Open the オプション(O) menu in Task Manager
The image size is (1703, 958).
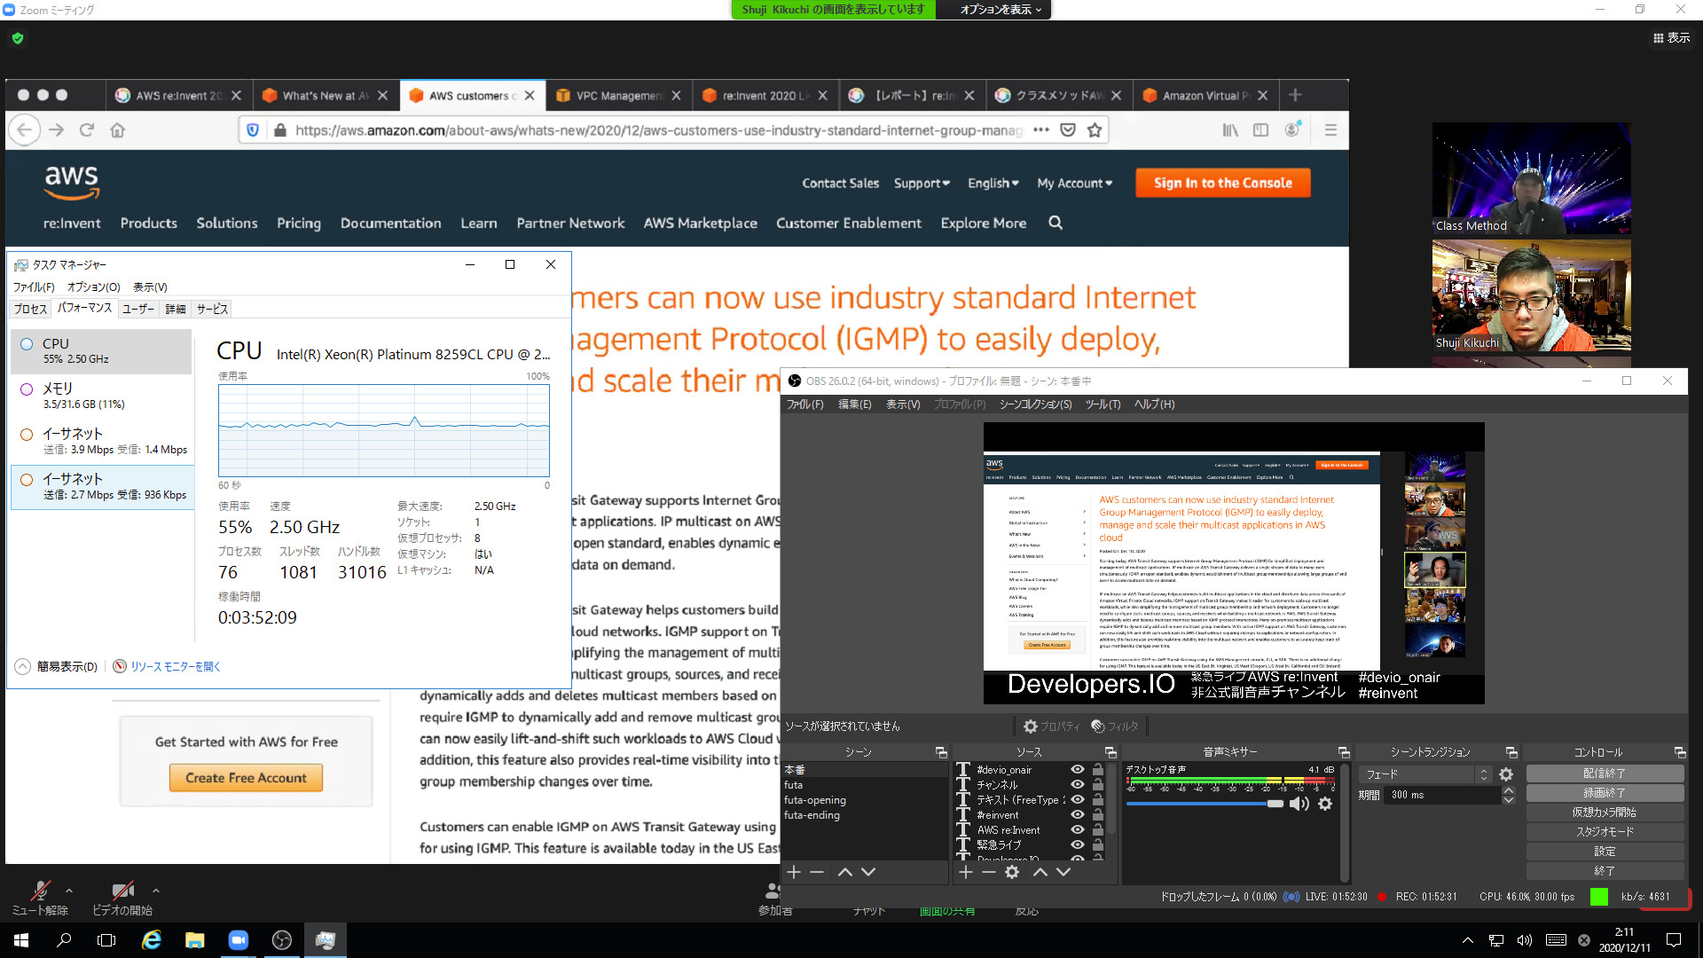point(93,287)
